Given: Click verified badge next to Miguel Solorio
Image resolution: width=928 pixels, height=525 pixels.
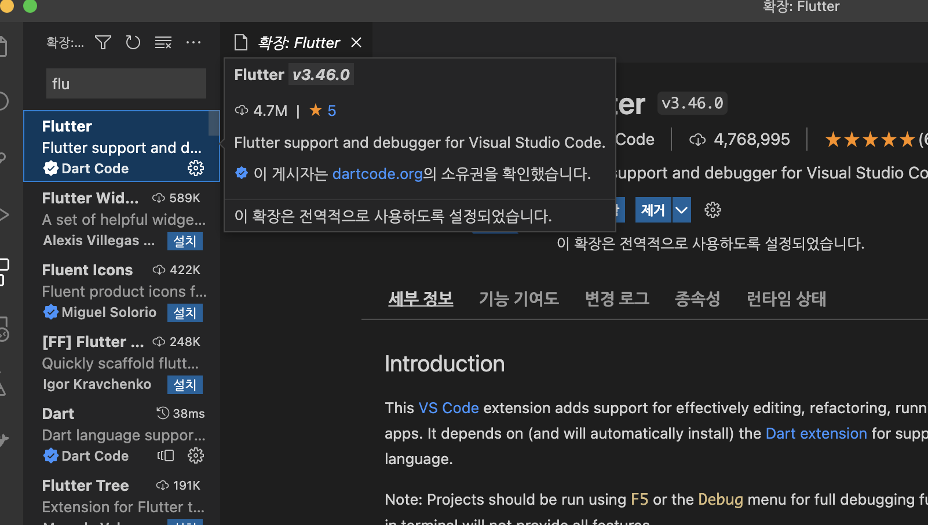Looking at the screenshot, I should 51,312.
